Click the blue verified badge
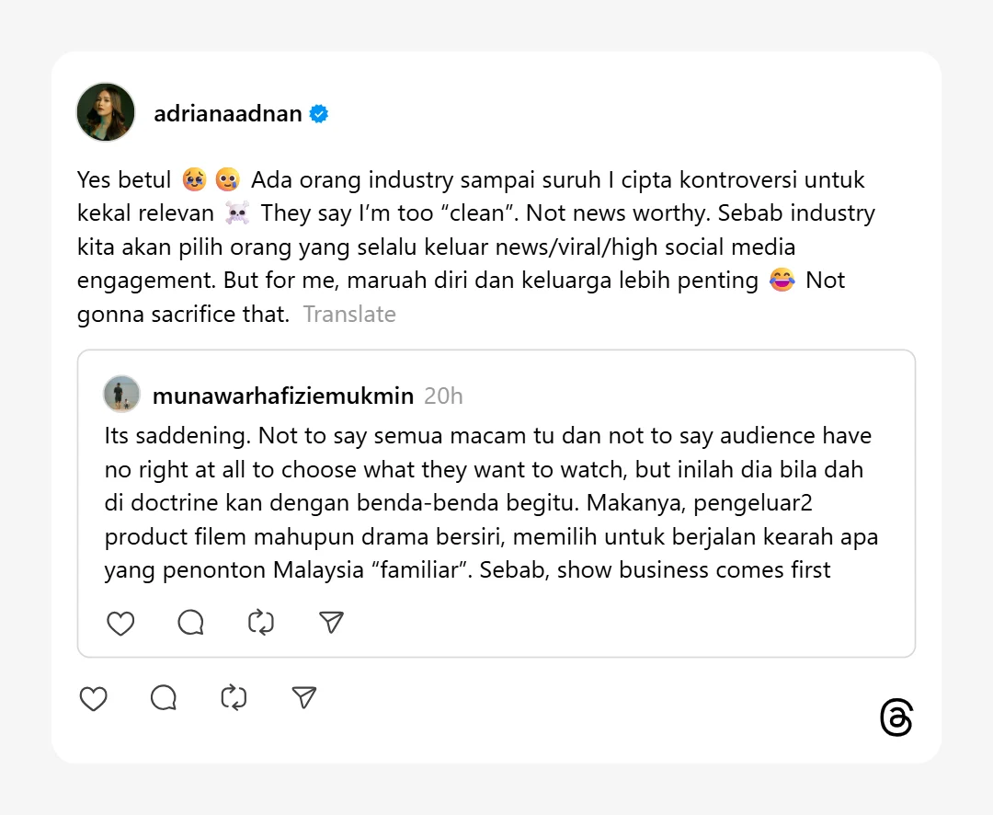 pyautogui.click(x=318, y=114)
